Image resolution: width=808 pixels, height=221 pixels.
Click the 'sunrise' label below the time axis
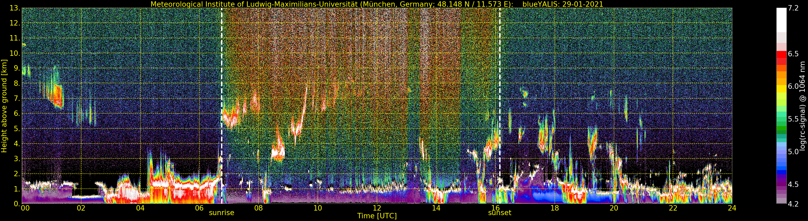[222, 213]
